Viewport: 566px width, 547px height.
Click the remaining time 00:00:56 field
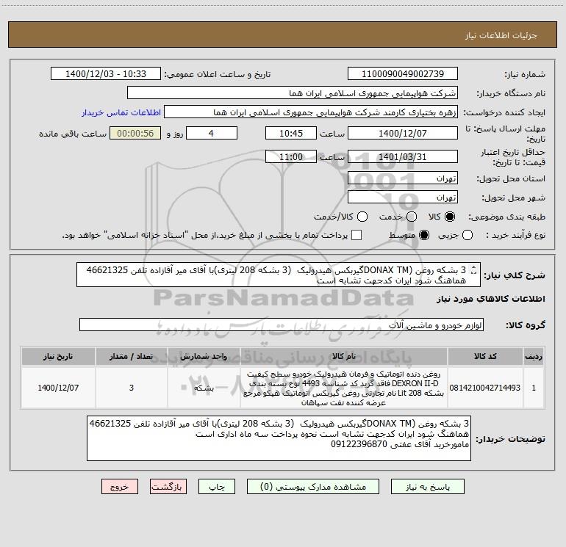click(x=135, y=133)
